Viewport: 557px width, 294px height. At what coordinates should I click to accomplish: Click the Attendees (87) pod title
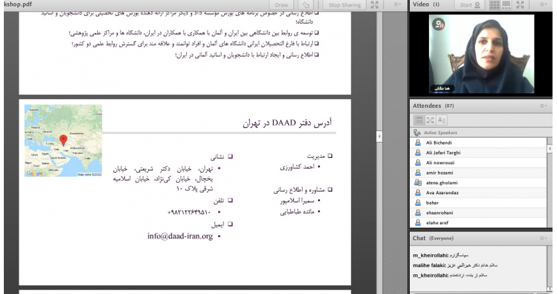tap(433, 105)
